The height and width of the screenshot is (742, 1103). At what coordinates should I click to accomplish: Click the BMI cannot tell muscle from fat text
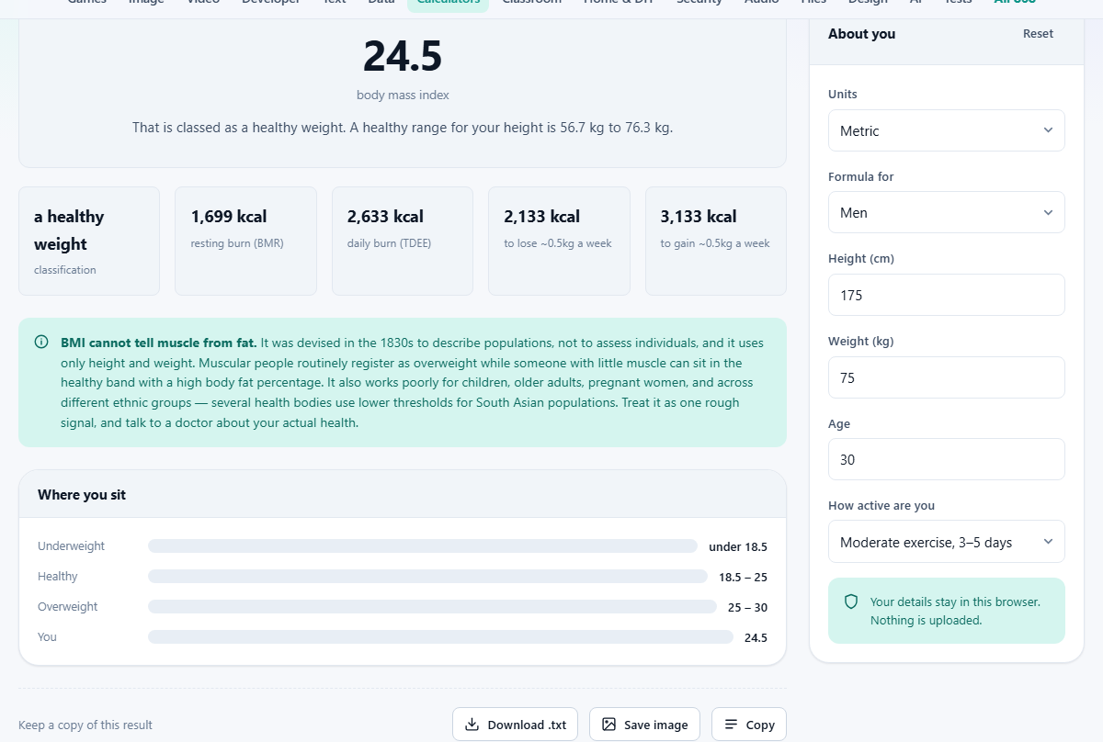click(x=158, y=343)
